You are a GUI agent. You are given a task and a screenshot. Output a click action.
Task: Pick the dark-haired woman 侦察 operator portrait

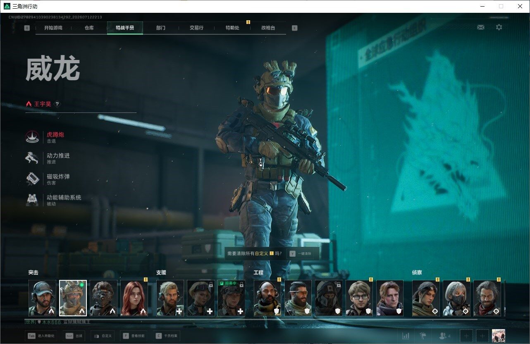tap(426, 298)
